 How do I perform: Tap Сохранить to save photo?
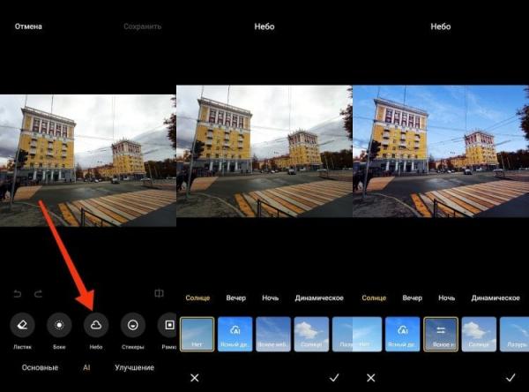click(142, 26)
